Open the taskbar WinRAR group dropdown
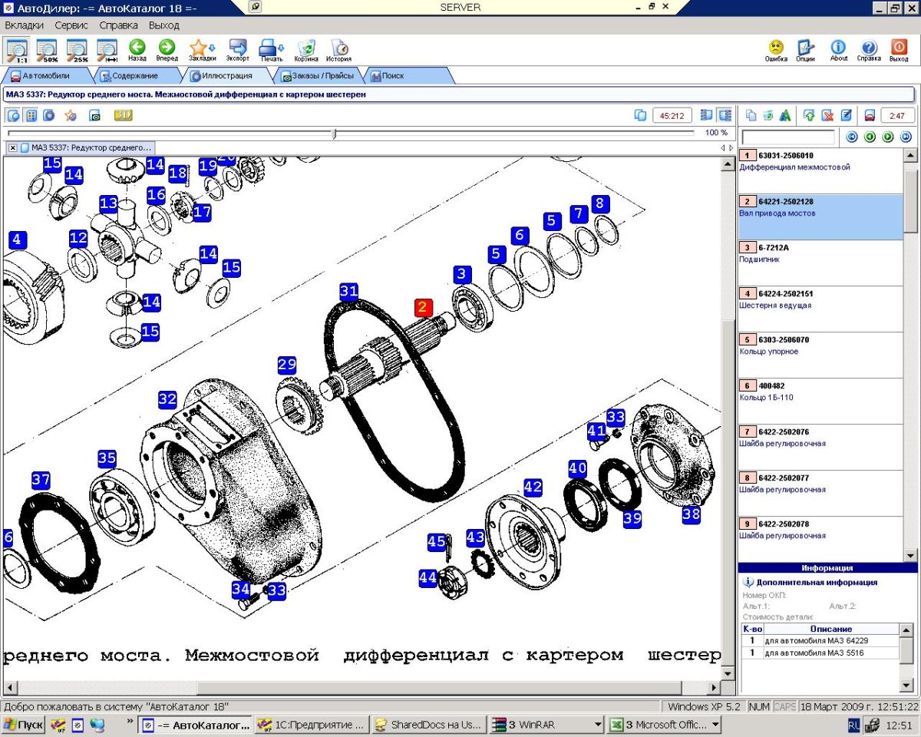The height and width of the screenshot is (737, 921). pos(599,725)
